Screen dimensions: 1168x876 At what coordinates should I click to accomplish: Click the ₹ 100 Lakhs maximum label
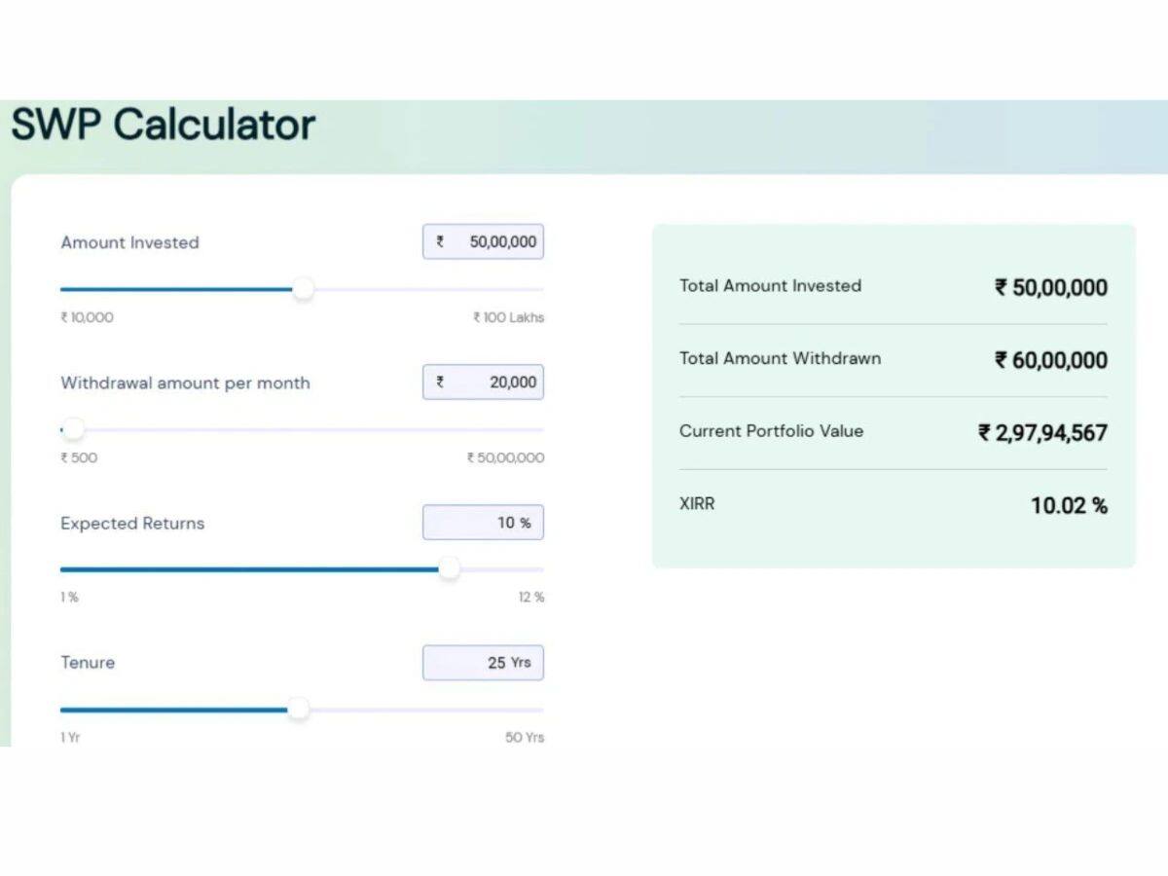coord(509,317)
